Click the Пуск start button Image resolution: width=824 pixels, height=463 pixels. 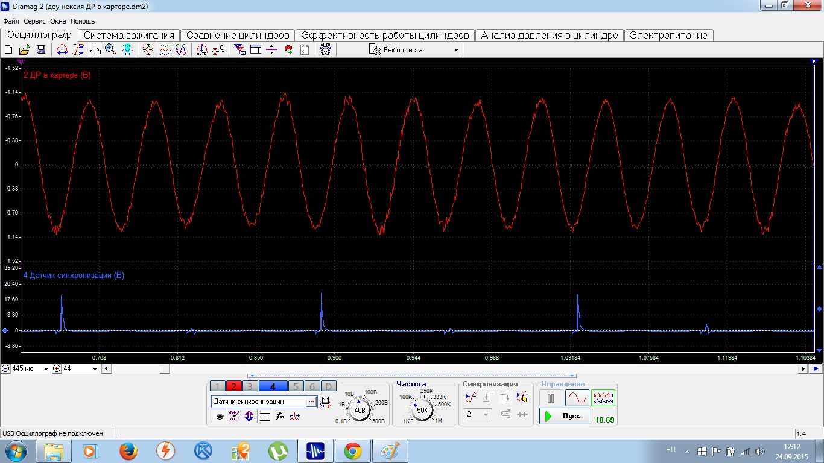564,416
